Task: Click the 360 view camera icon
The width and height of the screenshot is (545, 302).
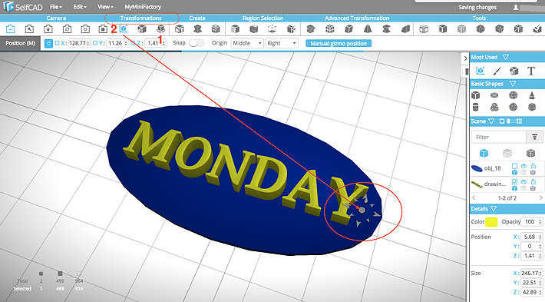Action: [x=11, y=29]
